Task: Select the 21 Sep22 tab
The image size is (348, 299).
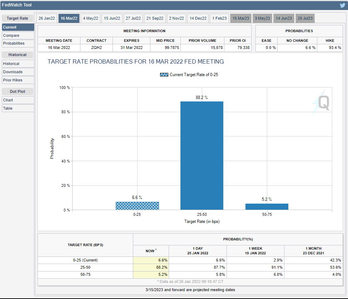Action: click(x=155, y=18)
